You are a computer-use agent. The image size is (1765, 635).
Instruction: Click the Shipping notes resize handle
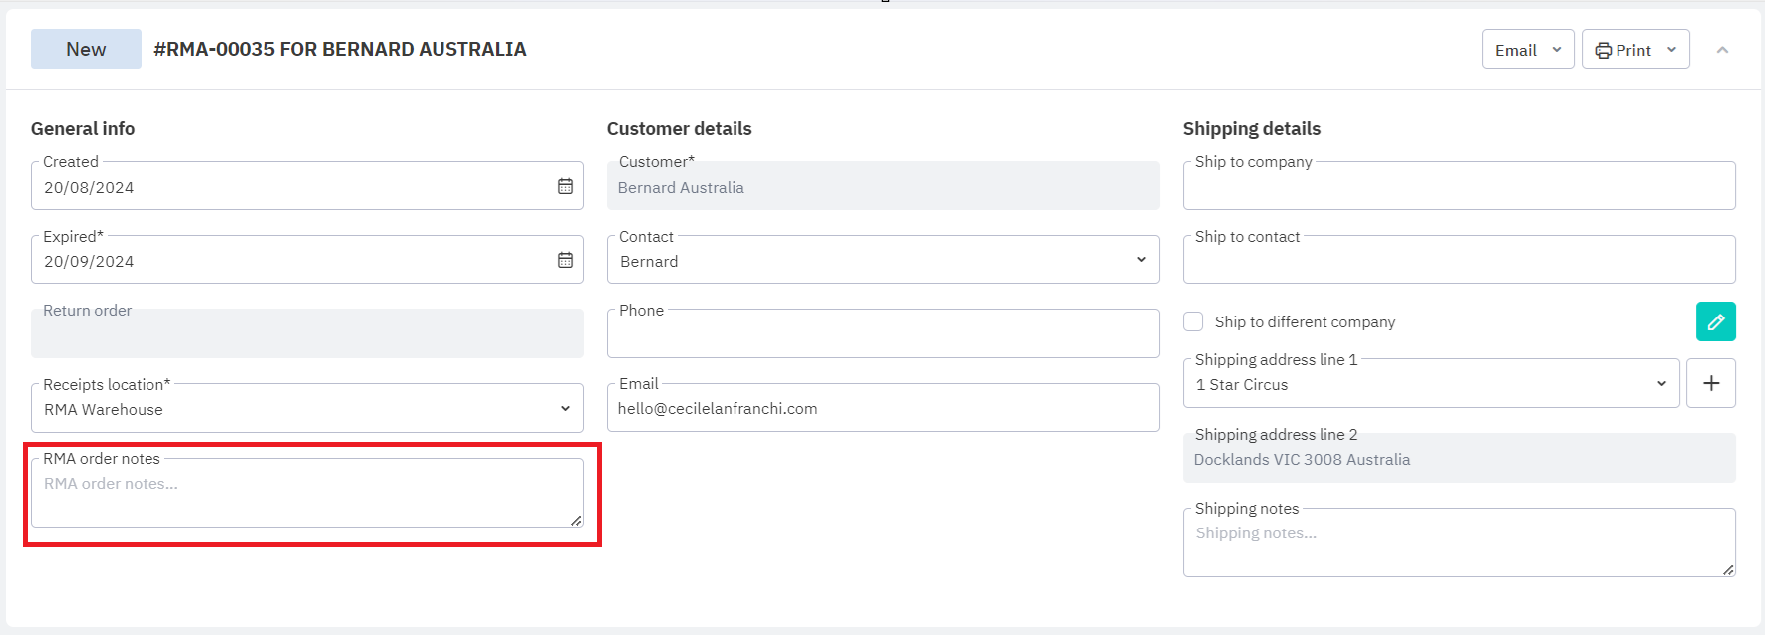(x=1728, y=570)
